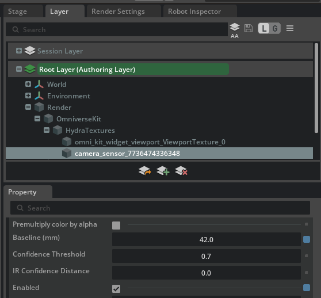Click the green Root Layer stack icon

tap(30, 69)
